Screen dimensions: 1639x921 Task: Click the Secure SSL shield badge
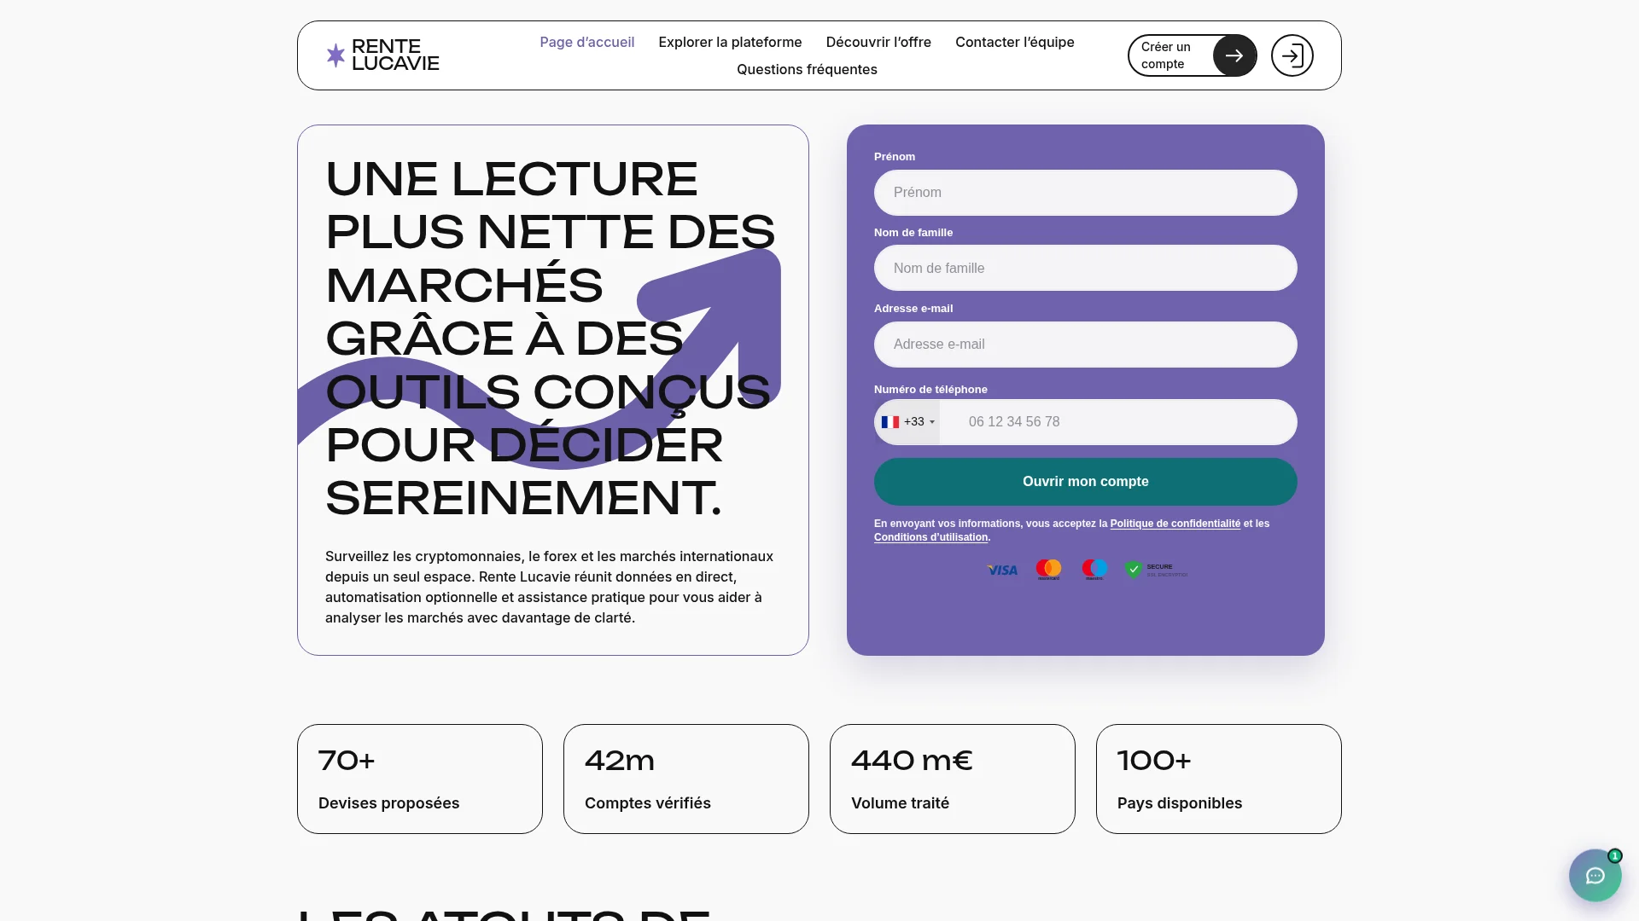coord(1156,570)
